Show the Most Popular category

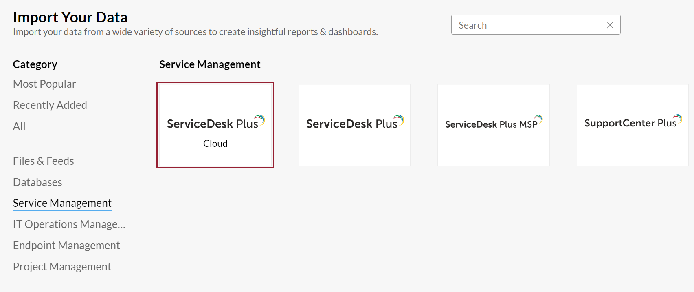[44, 84]
